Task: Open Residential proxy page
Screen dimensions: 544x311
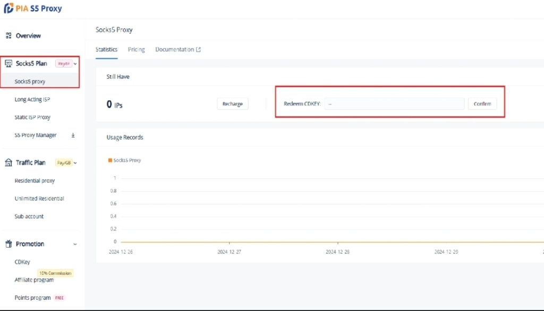Action: pyautogui.click(x=35, y=181)
